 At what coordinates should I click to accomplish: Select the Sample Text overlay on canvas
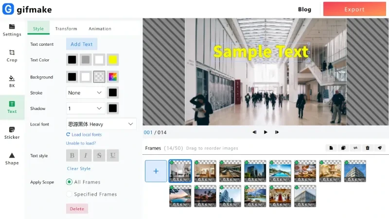(x=261, y=52)
